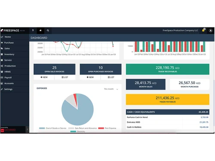The height and width of the screenshot is (161, 215).
Task: Click FreeSpace Production Company LLC name
Action: point(180,30)
